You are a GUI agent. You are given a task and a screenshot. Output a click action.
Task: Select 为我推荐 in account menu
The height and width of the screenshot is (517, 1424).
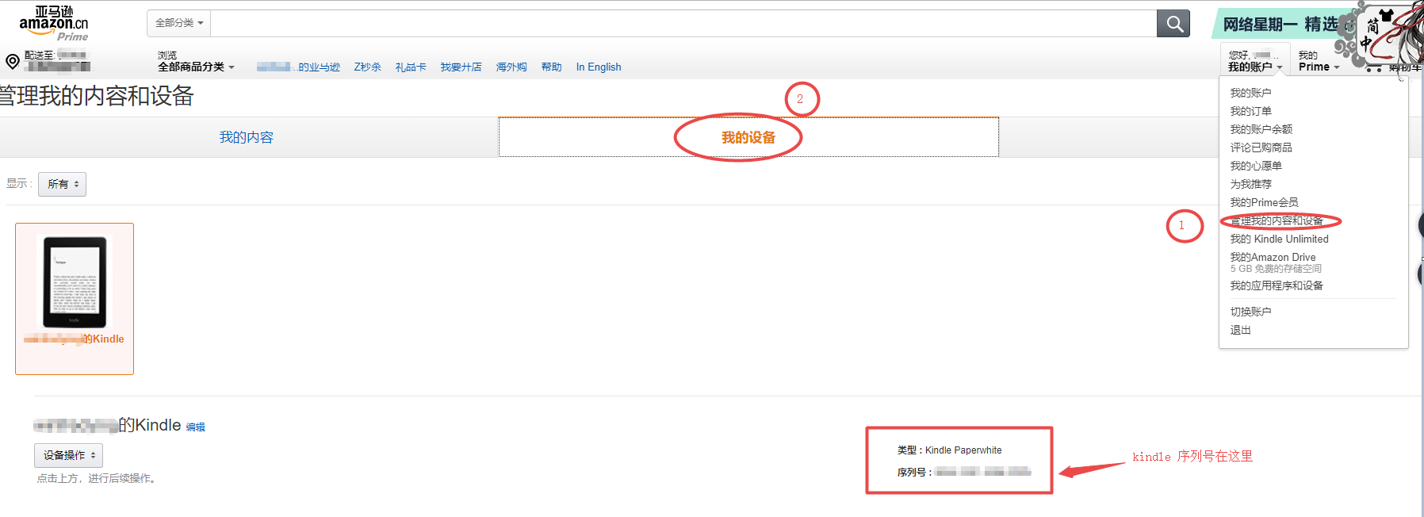[x=1250, y=184]
